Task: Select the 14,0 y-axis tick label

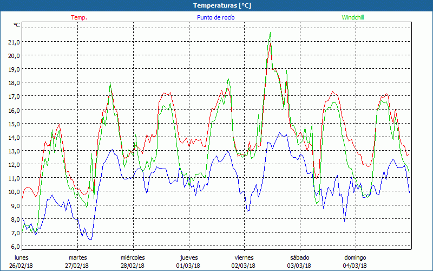Action: pyautogui.click(x=14, y=137)
